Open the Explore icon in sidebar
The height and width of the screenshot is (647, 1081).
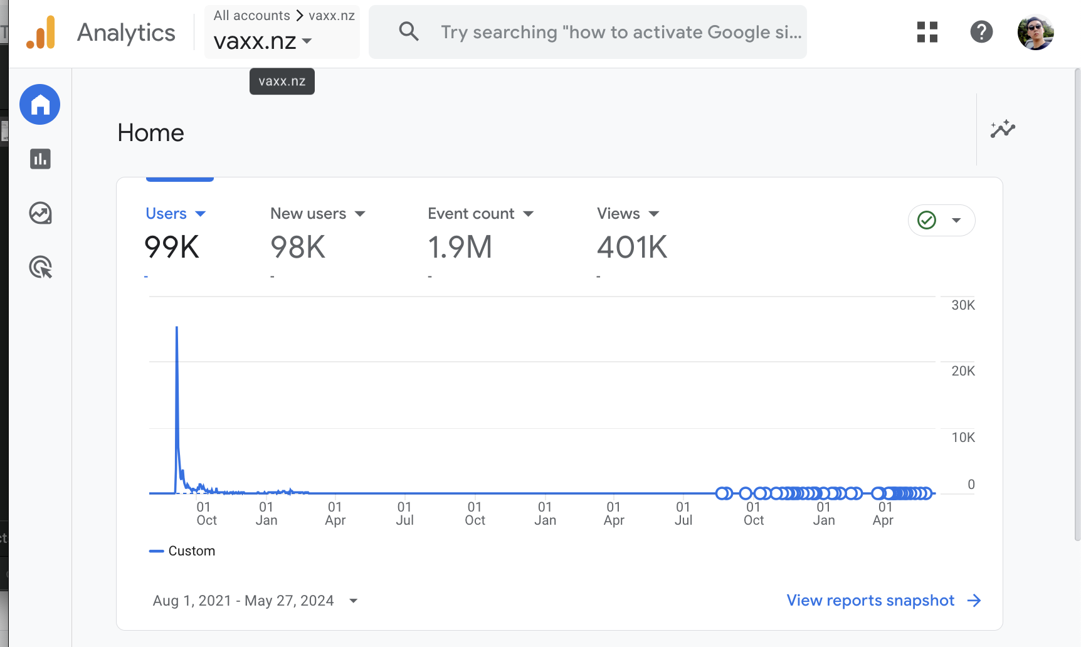[40, 213]
